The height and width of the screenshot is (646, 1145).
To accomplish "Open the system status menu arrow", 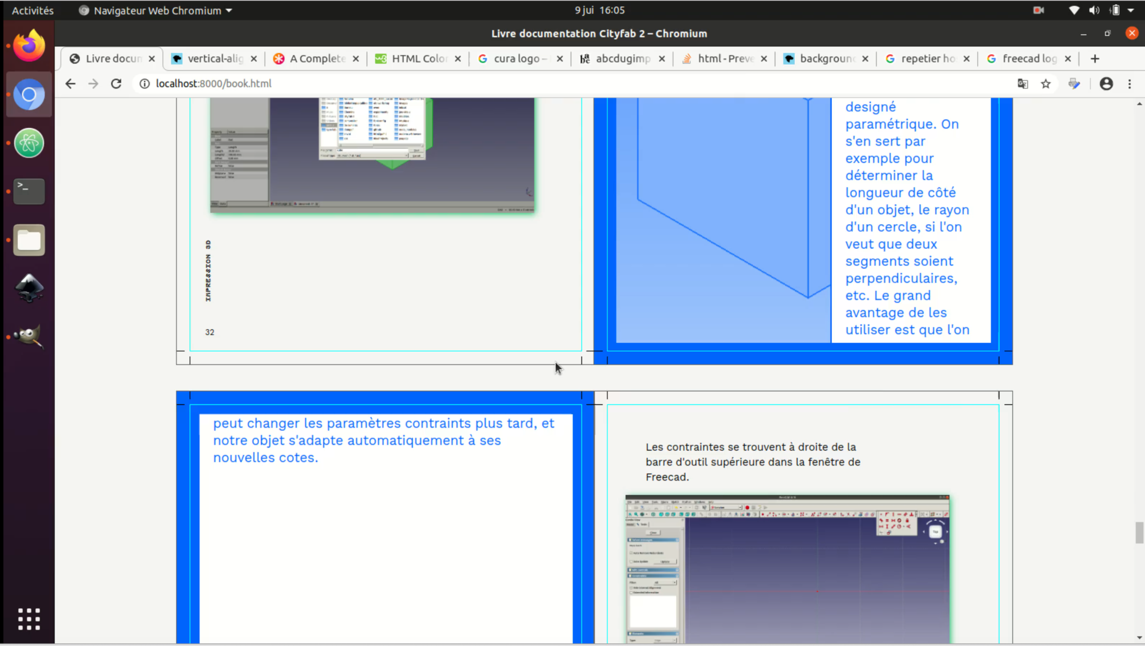I will [x=1131, y=10].
